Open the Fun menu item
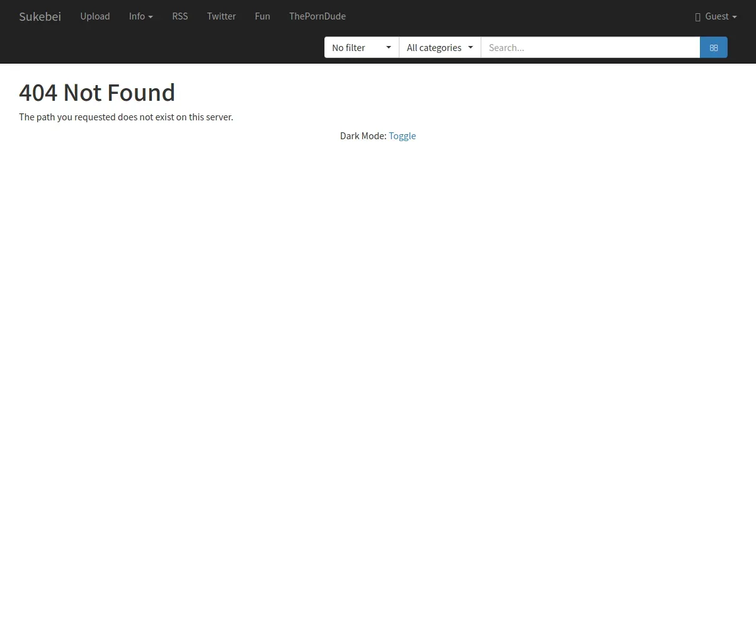 263,16
